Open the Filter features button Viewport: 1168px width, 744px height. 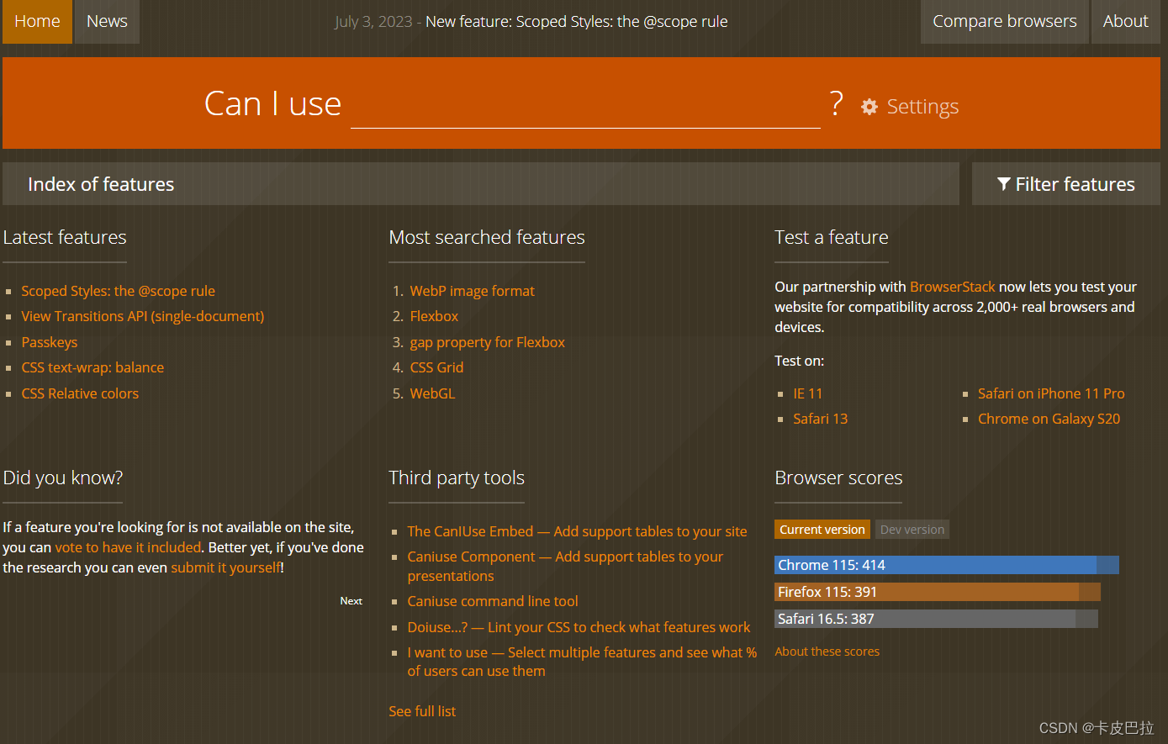pyautogui.click(x=1066, y=184)
